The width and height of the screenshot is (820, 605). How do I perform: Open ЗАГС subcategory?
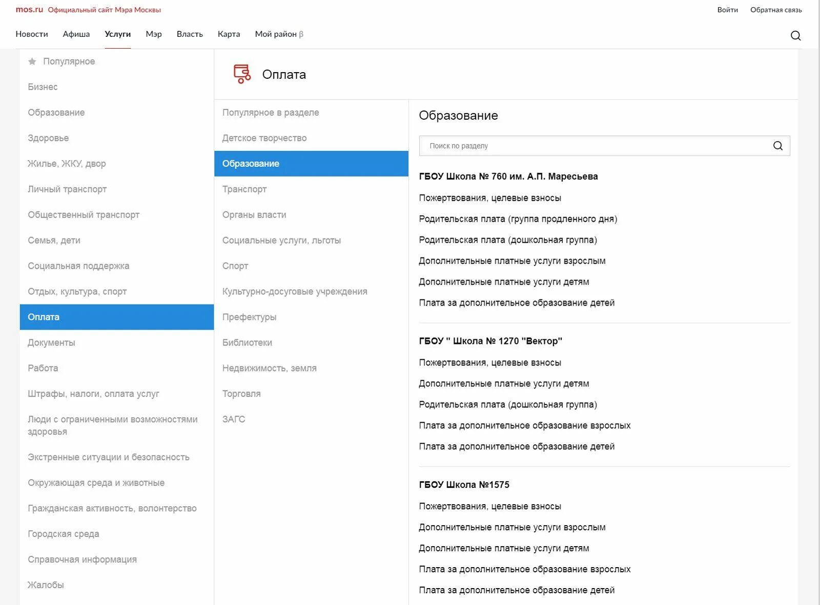311,420
